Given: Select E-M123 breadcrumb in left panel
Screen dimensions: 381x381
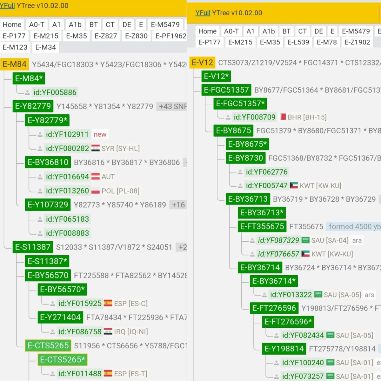Looking at the screenshot, I should 15,47.
